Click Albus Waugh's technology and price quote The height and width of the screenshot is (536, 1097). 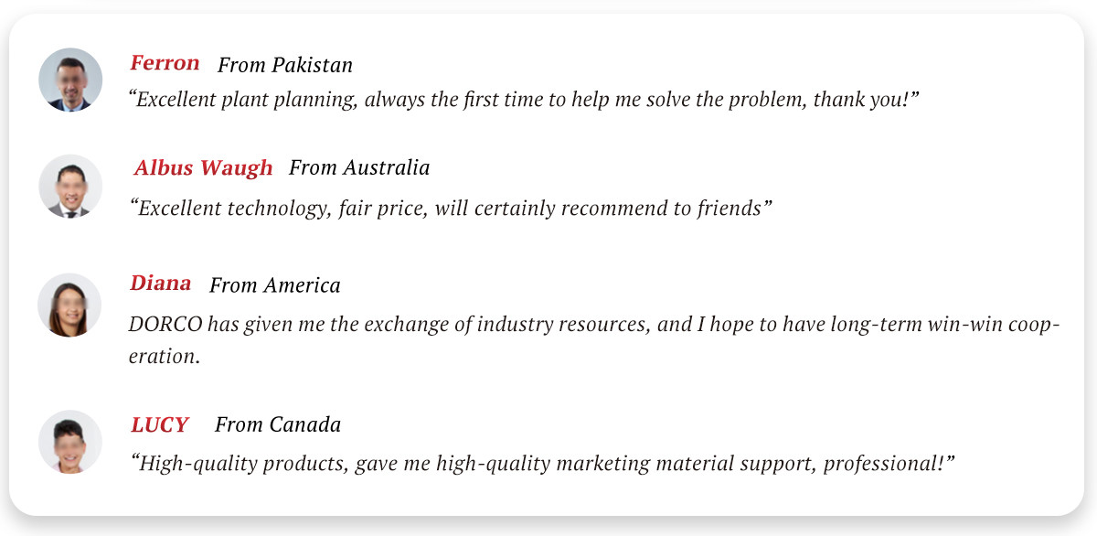point(452,209)
